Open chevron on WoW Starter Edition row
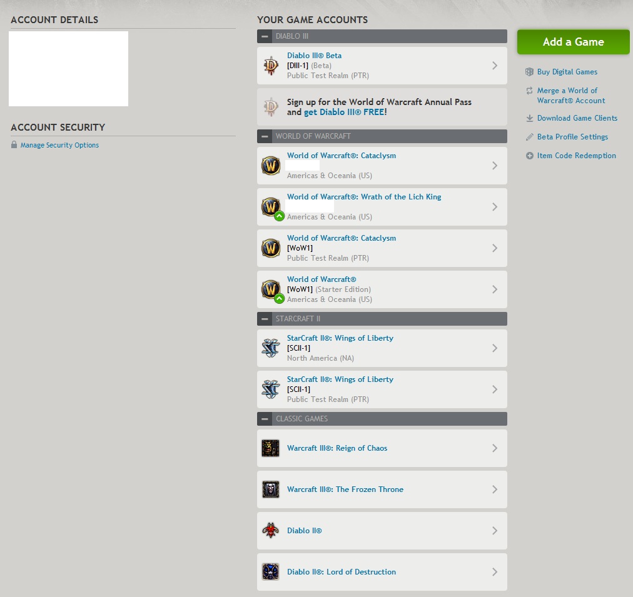Screen dimensions: 633x597 (x=495, y=289)
